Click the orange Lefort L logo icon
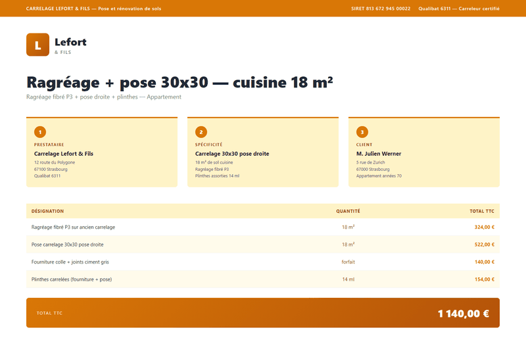This screenshot has height=351, width=526. click(37, 45)
